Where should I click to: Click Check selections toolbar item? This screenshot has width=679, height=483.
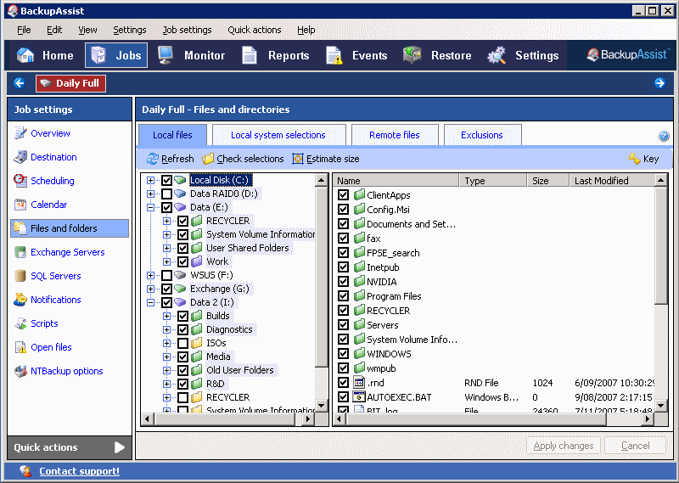[243, 159]
